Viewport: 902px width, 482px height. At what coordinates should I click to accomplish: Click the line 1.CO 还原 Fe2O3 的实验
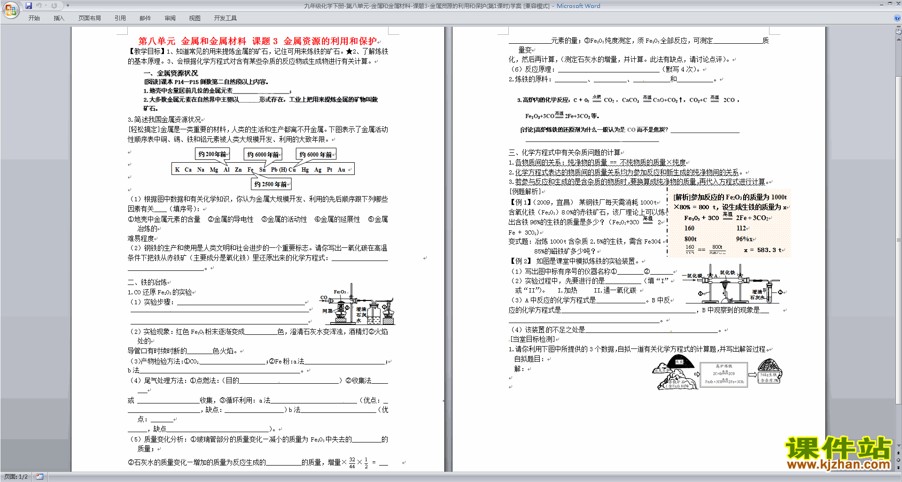pyautogui.click(x=160, y=292)
